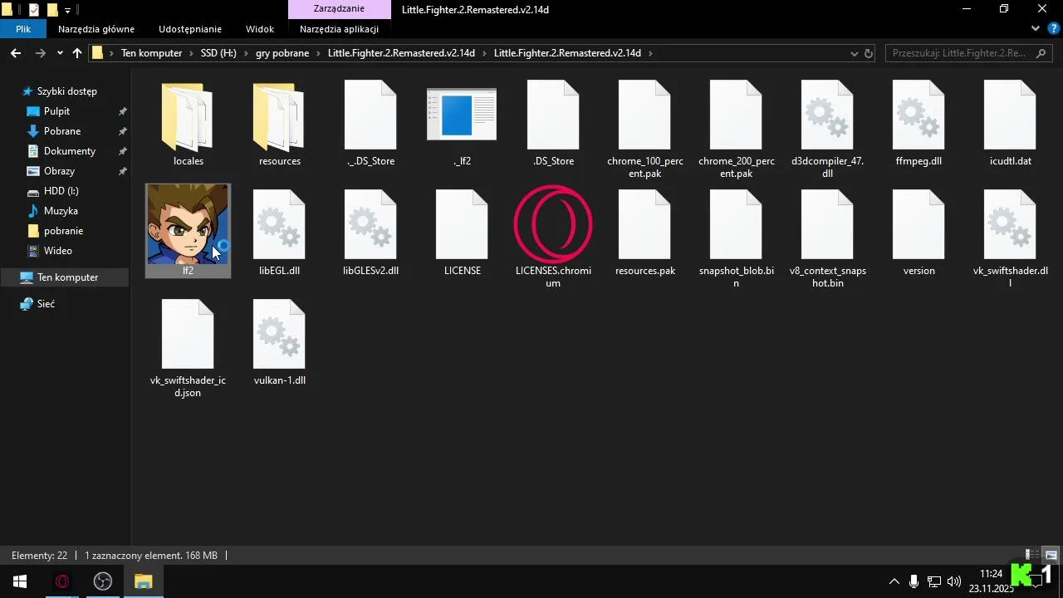The image size is (1063, 598).
Task: Go back to previous folder
Action: pos(16,53)
